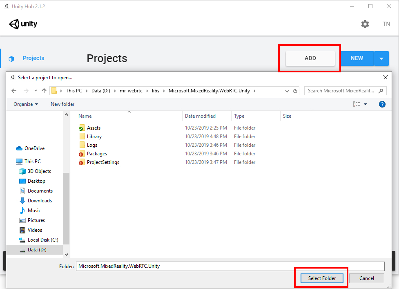Click the Assets folder icon with green check
399x289 pixels.
click(82, 128)
